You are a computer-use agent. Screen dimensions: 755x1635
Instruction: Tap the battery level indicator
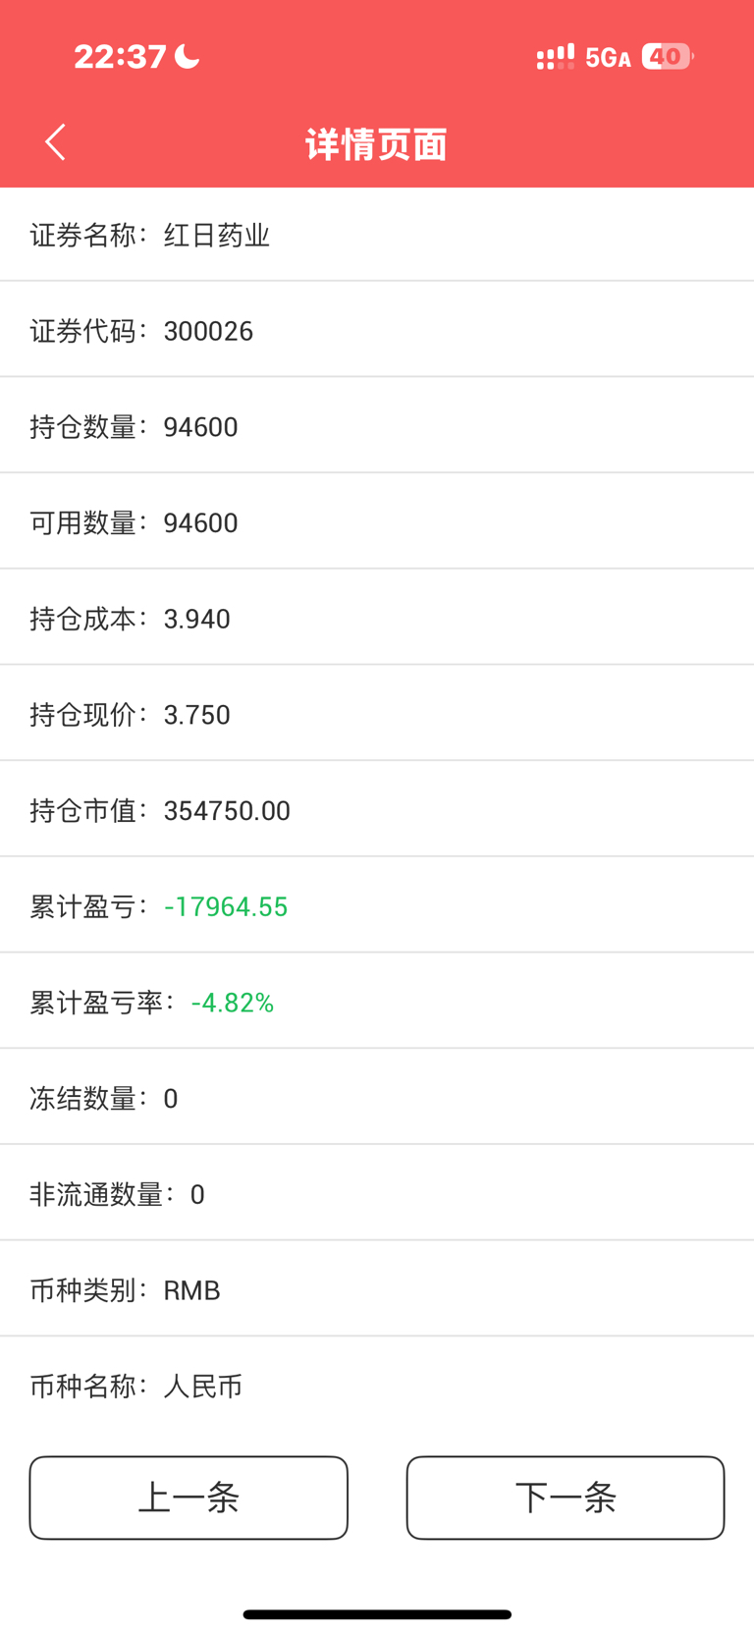[668, 57]
